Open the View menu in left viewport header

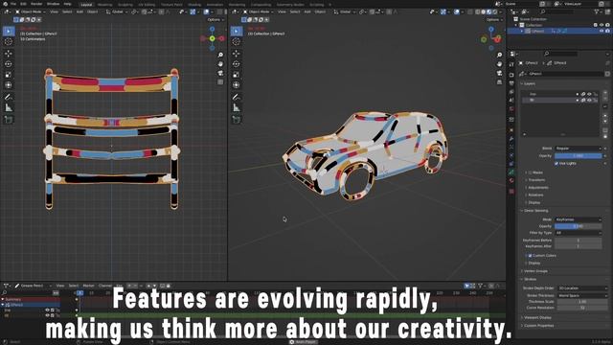(54, 11)
